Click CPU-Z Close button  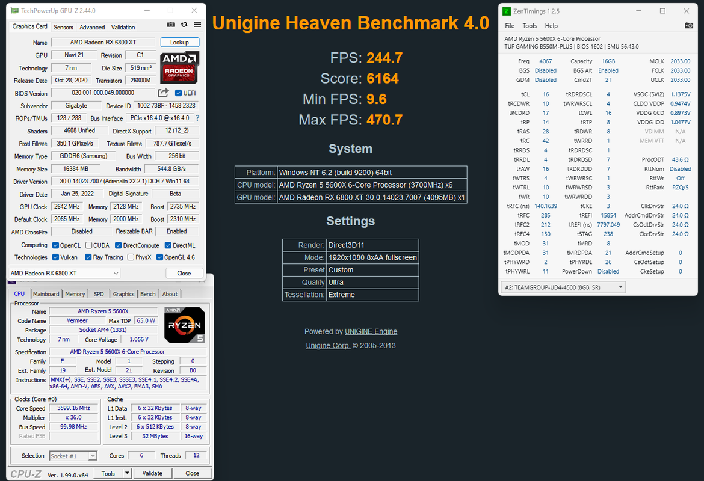pos(192,473)
